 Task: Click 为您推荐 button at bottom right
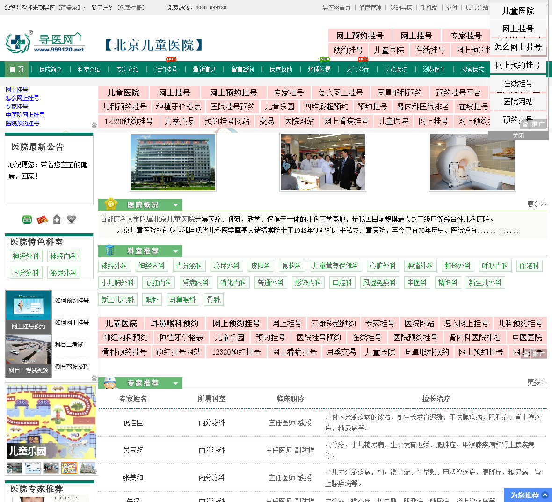528,495
